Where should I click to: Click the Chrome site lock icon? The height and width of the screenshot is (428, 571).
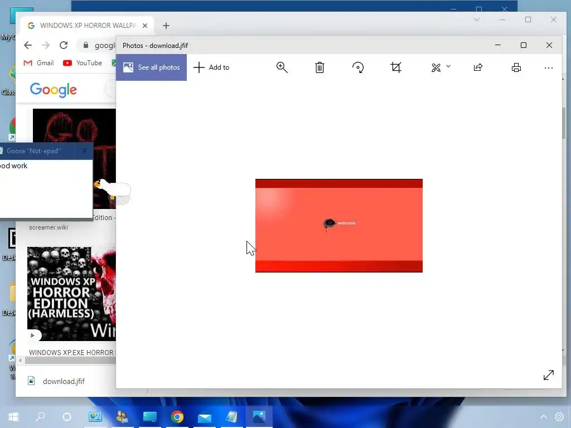tap(85, 45)
